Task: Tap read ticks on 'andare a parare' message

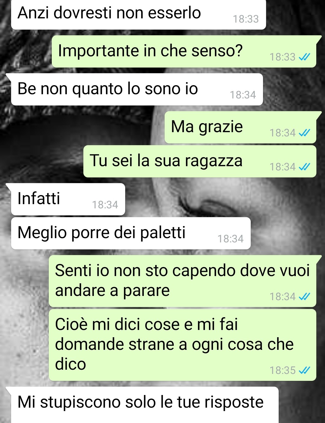Action: [x=304, y=297]
